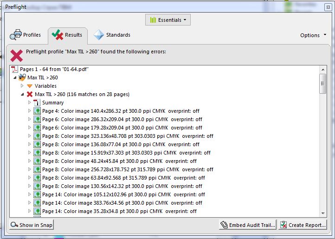Select Page 8 Color image 130.56x142.32 pt row
335x239 pixels.
(x=122, y=186)
